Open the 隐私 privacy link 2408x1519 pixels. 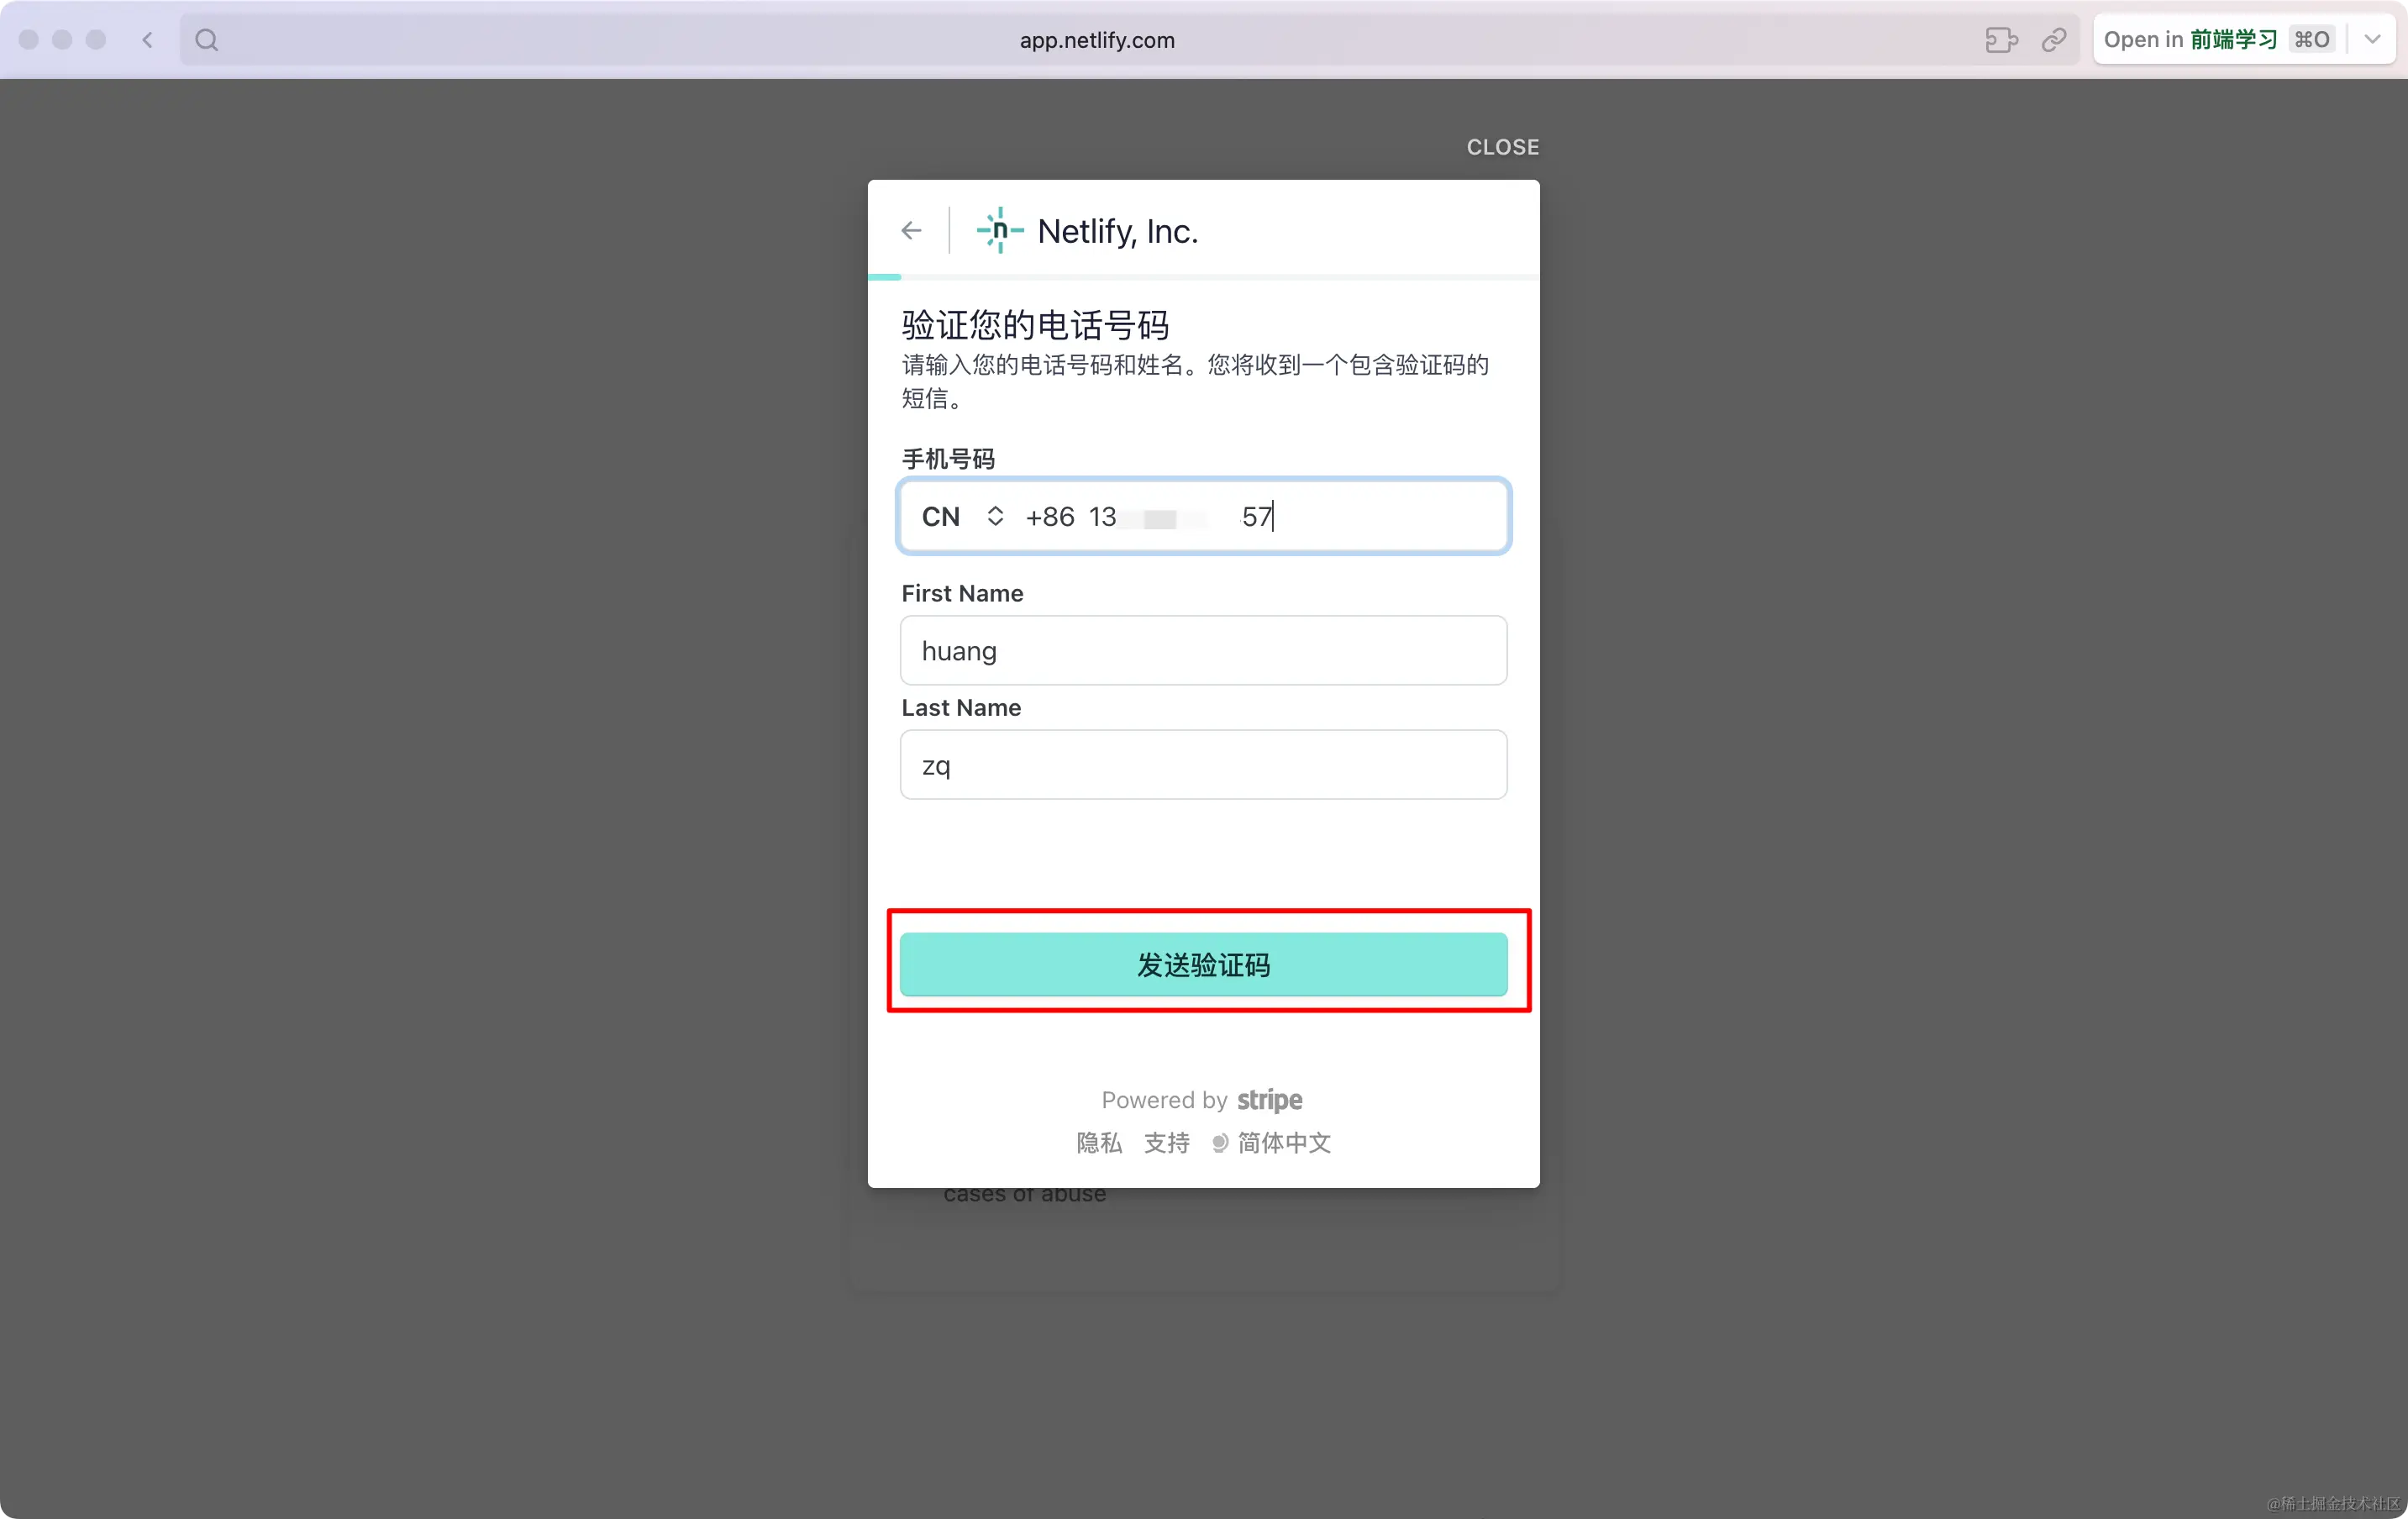(x=1099, y=1142)
